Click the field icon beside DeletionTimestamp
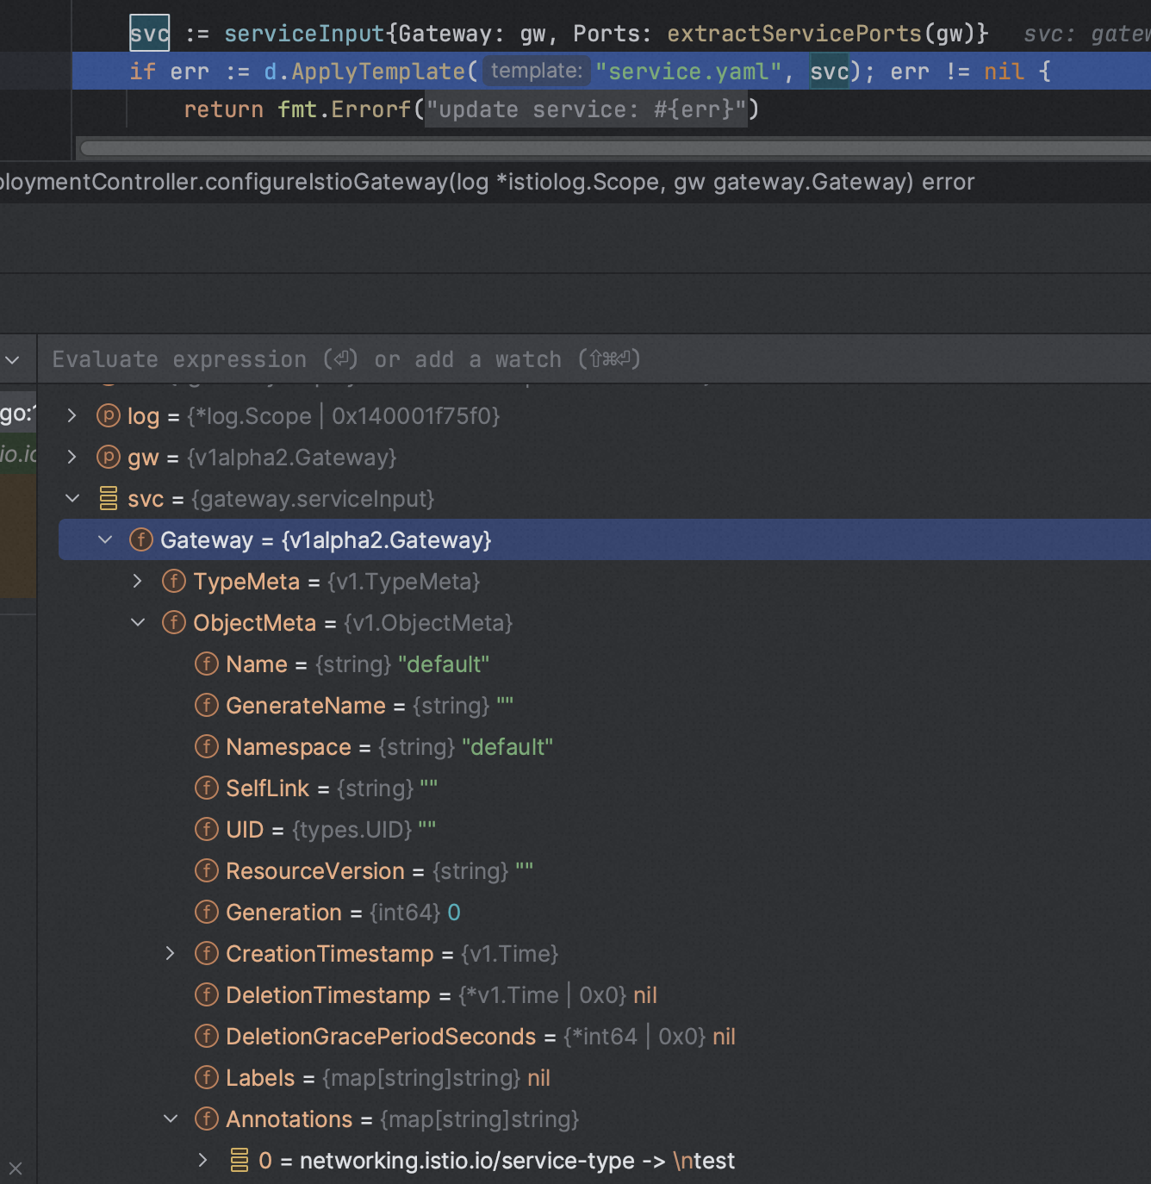The width and height of the screenshot is (1151, 1184). pyautogui.click(x=207, y=995)
